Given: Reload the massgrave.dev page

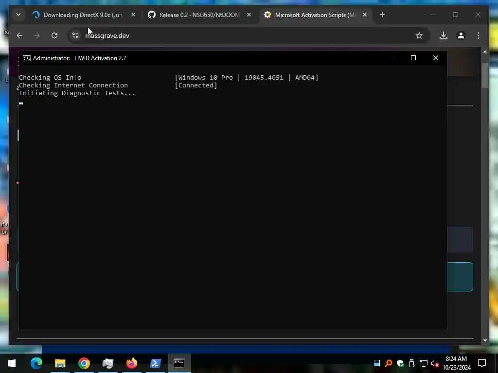Looking at the screenshot, I should pos(54,35).
